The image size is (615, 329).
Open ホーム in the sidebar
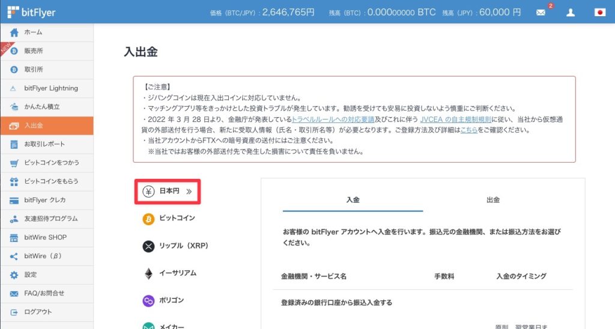point(47,32)
